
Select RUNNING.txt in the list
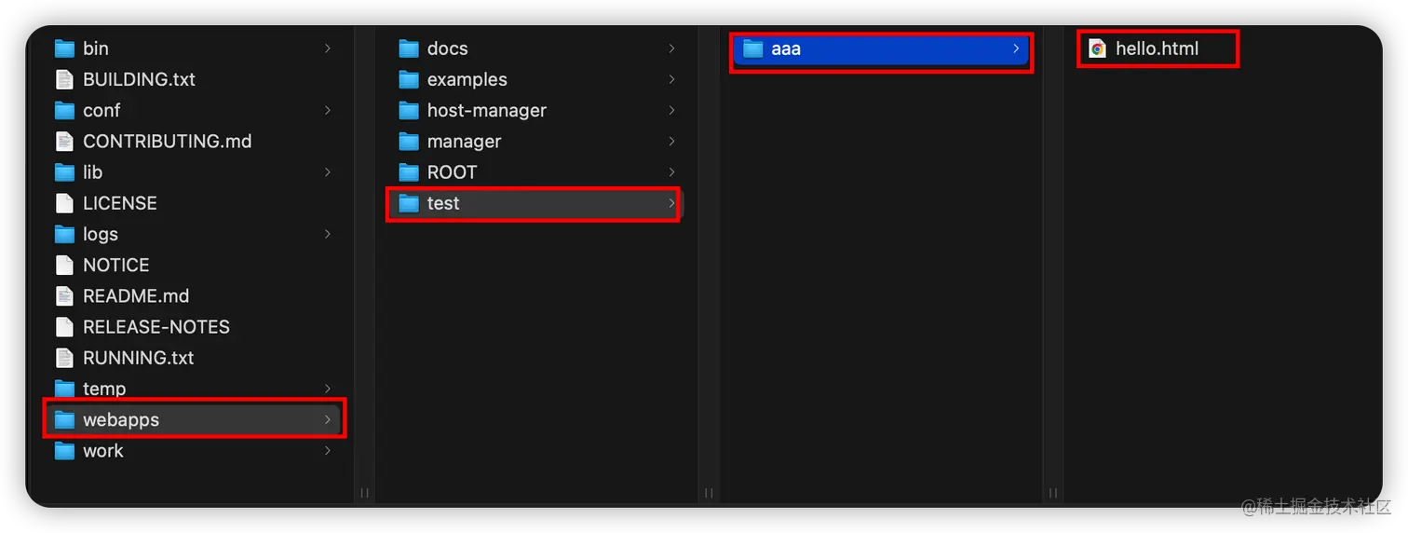click(138, 358)
